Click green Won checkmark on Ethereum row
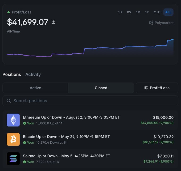Image resolution: width=181 pixels, height=171 pixels. click(x=24, y=123)
